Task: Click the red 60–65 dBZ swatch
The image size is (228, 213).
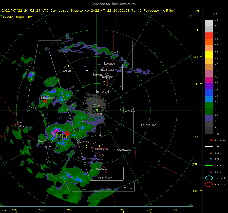Action: click(x=209, y=36)
